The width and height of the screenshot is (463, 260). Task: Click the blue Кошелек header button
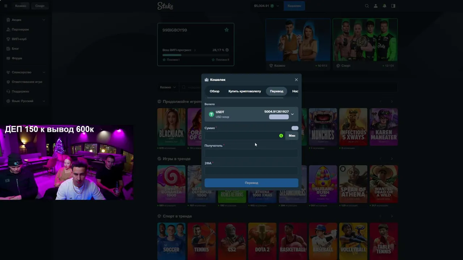pyautogui.click(x=294, y=6)
